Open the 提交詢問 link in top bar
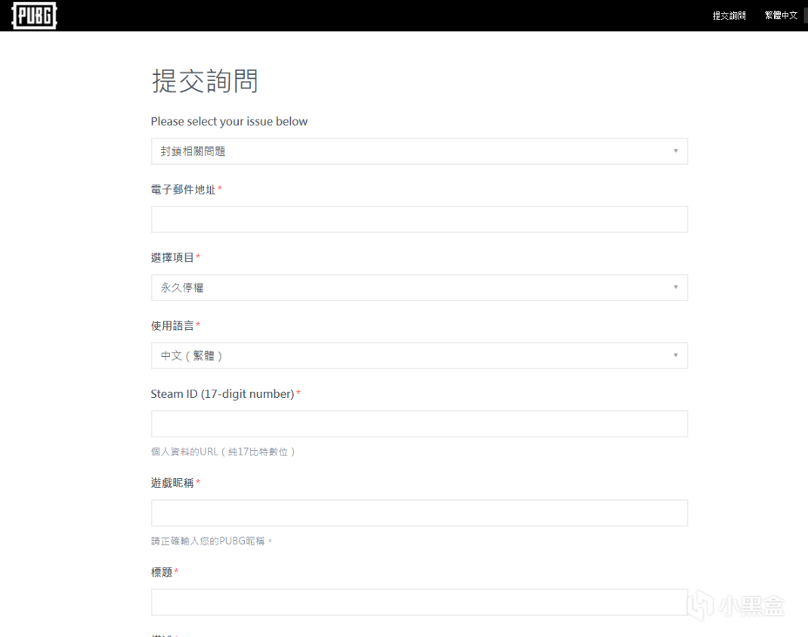 coord(729,15)
